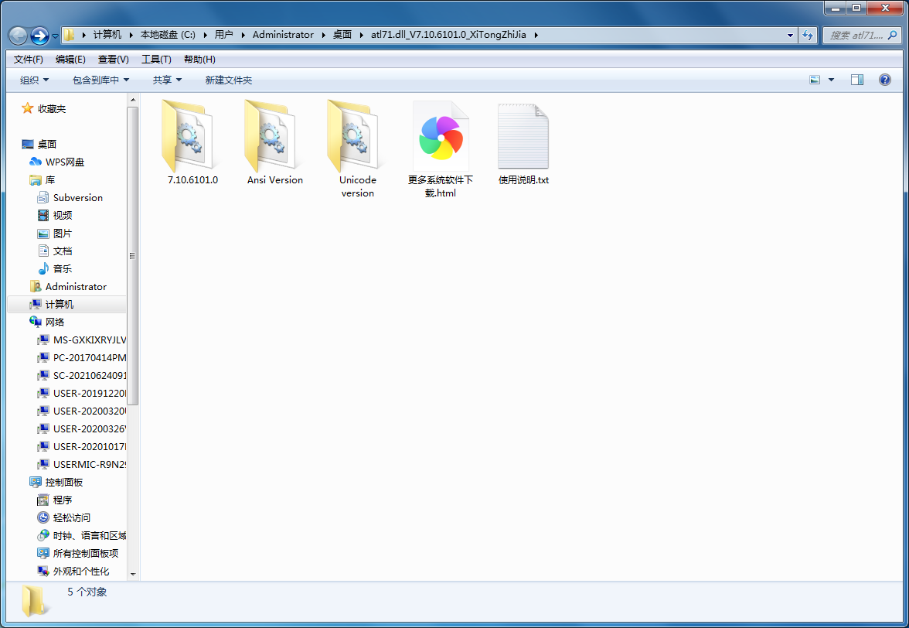Open the Ansi Version folder icon
This screenshot has width=909, height=628.
pos(271,135)
